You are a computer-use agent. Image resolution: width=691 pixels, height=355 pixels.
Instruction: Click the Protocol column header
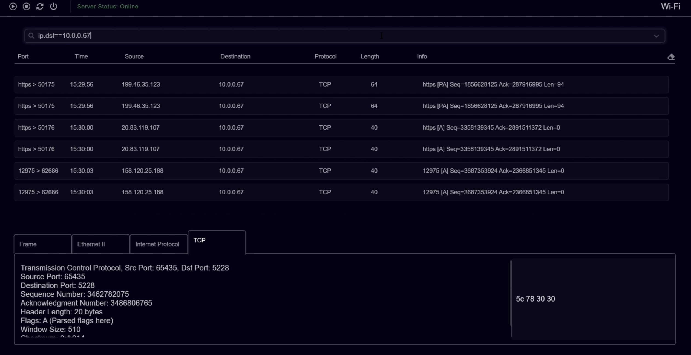(325, 56)
